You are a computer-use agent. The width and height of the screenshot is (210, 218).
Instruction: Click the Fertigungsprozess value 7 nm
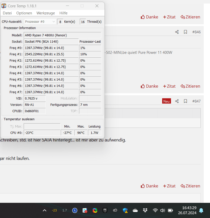pos(90,105)
